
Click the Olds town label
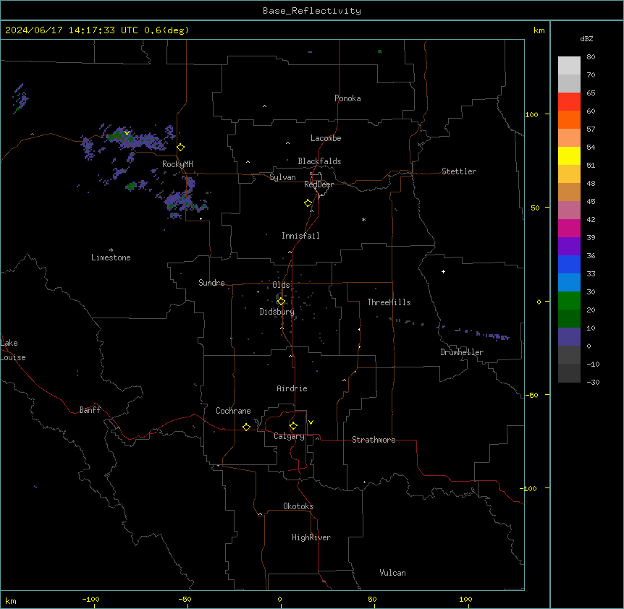(x=281, y=285)
